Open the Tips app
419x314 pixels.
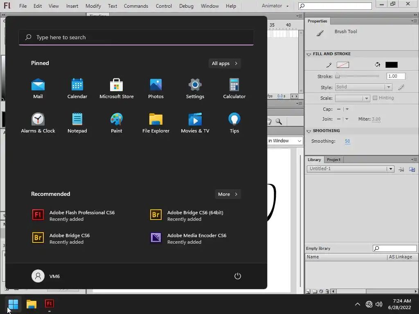pos(234,123)
